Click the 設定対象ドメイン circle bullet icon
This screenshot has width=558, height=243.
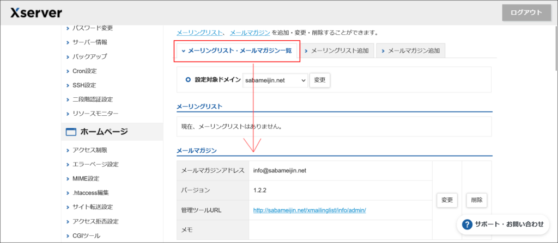click(188, 79)
